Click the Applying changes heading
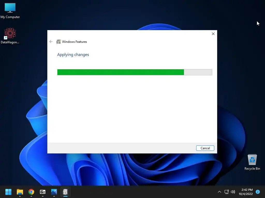The image size is (265, 198). click(73, 55)
